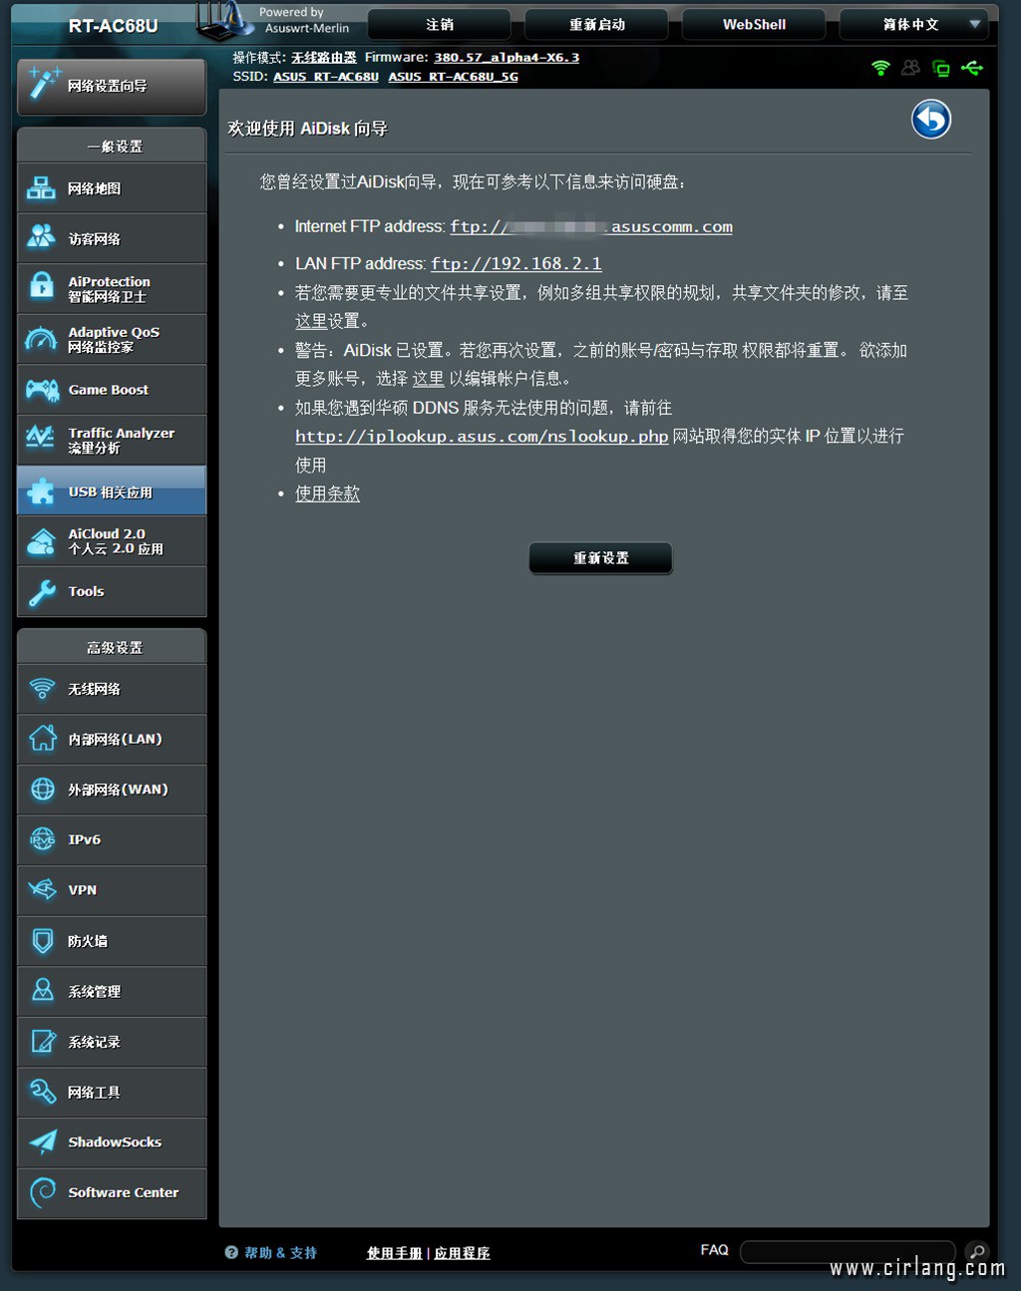
Task: Open the 使用手册 manual link
Action: pyautogui.click(x=394, y=1253)
